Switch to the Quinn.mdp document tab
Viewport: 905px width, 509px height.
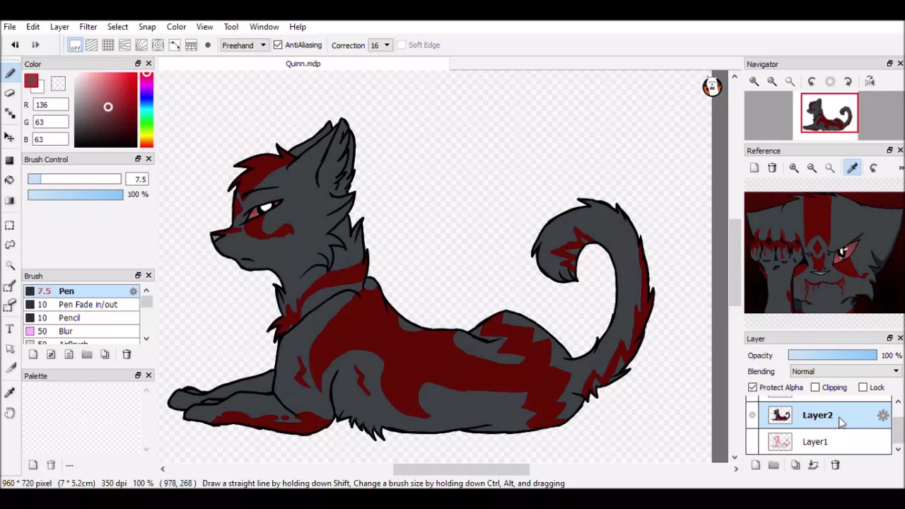[x=303, y=64]
